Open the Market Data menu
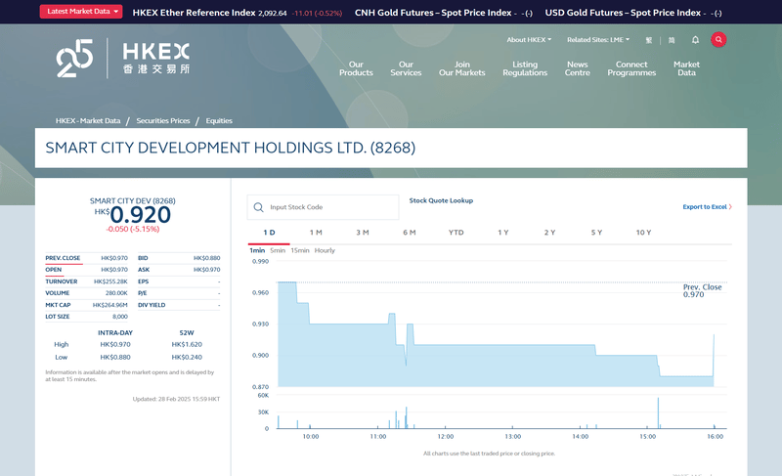The image size is (782, 476). coord(686,68)
